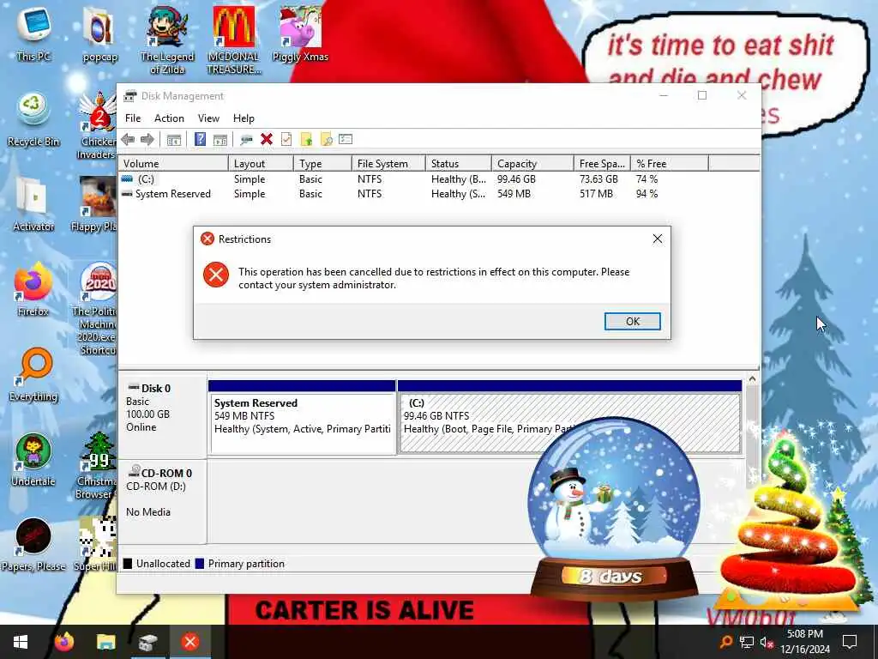Select the Disk 0 label panel
Screen dimensions: 878x659
[x=162, y=416]
